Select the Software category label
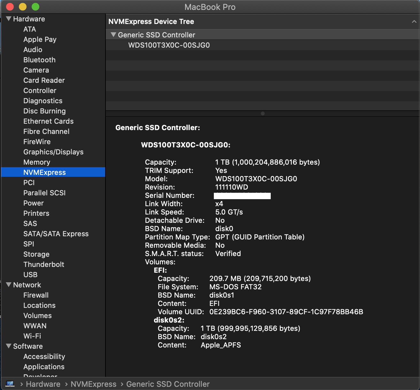Viewport: 420px width, 390px height. [x=28, y=346]
